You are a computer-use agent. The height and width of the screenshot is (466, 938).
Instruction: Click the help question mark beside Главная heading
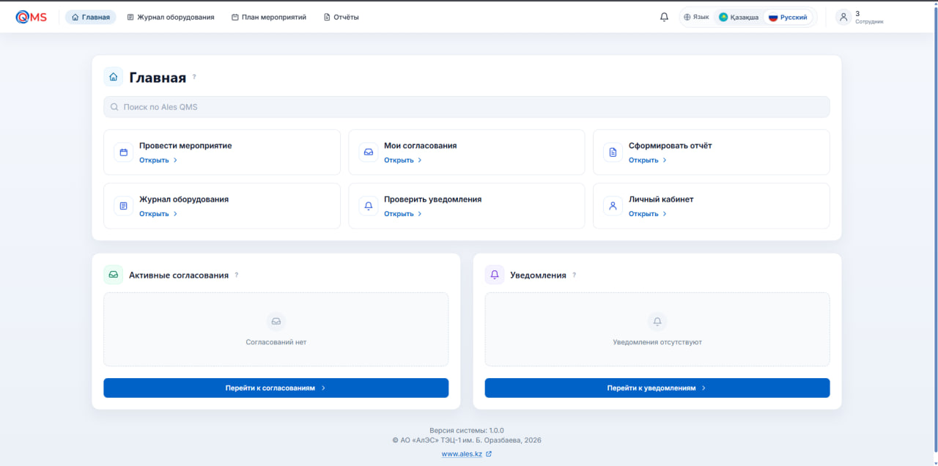(194, 77)
